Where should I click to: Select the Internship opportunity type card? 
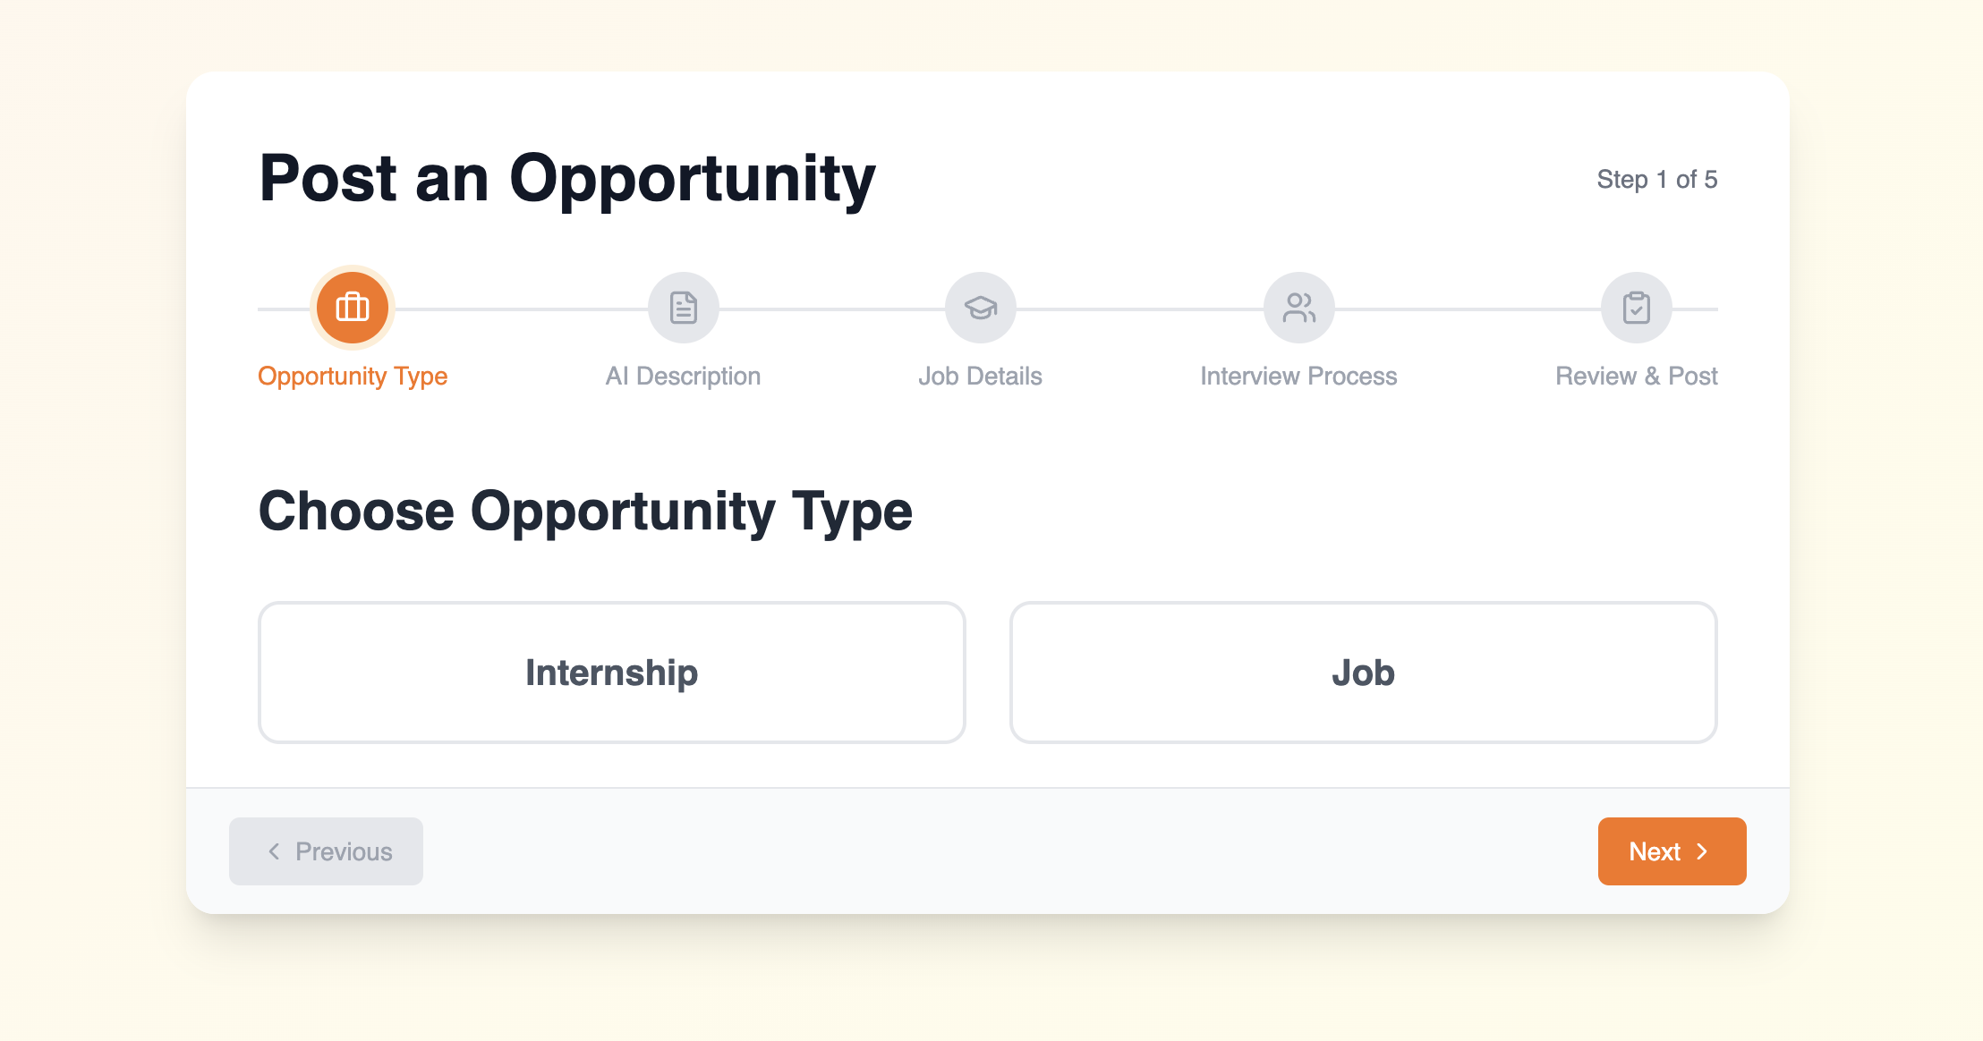click(611, 673)
